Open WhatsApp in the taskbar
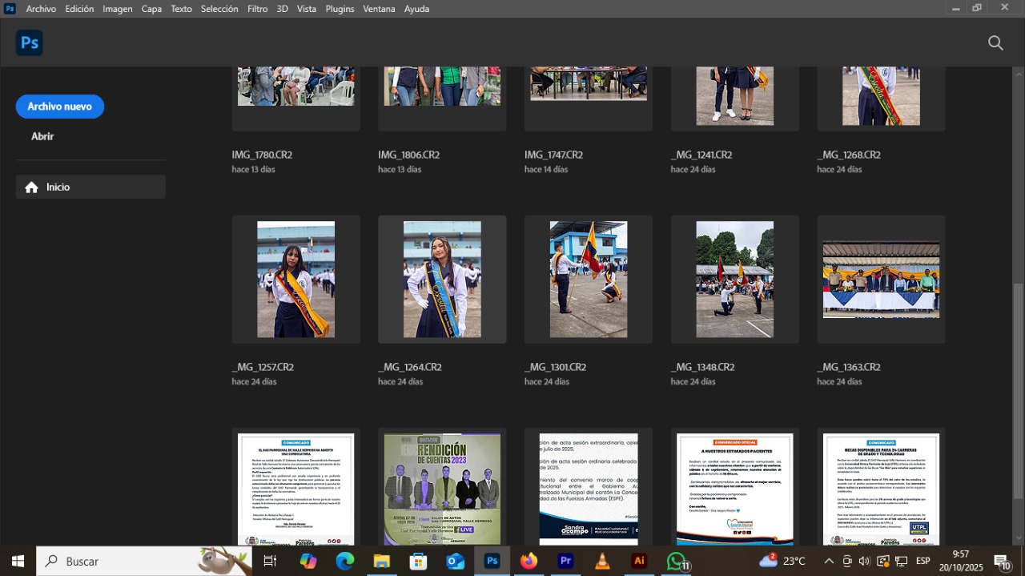This screenshot has height=576, width=1025. coord(676,561)
